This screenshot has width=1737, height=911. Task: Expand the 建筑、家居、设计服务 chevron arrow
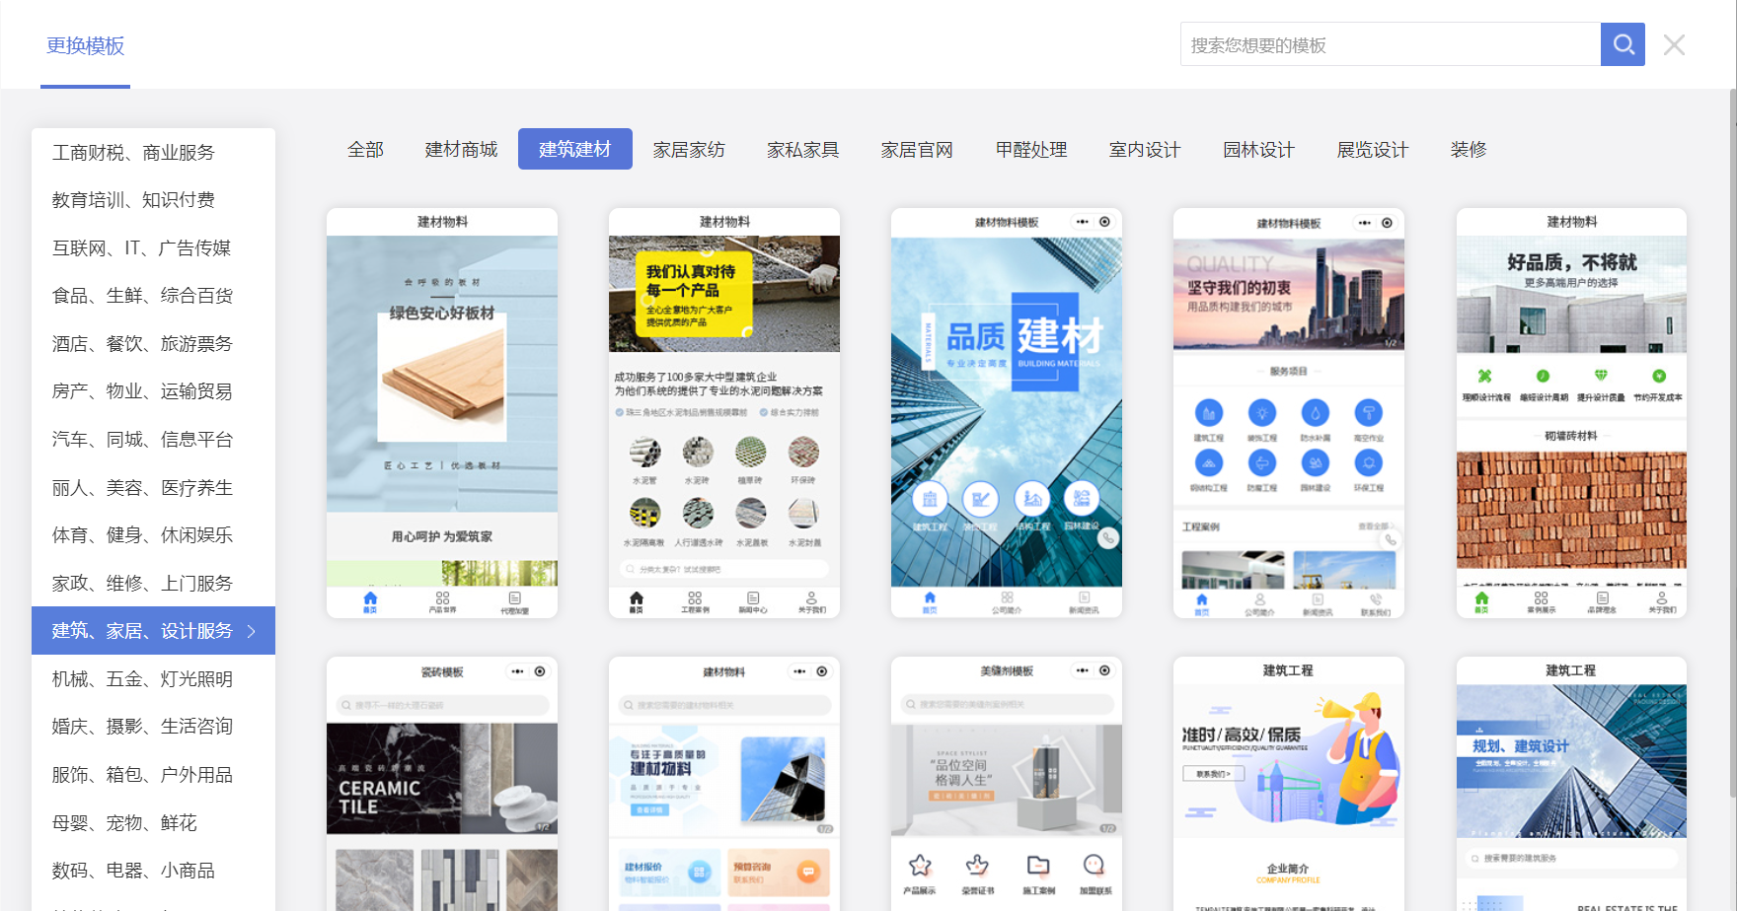252,631
